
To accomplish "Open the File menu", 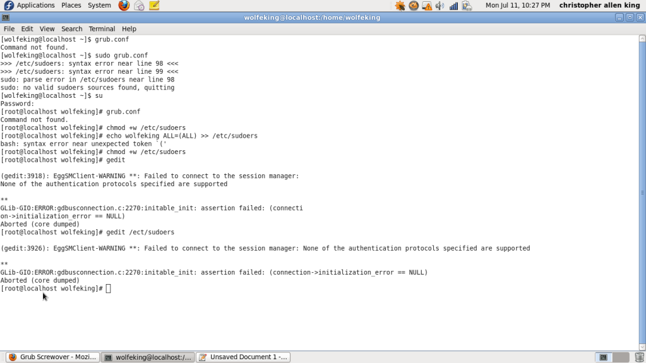I will [9, 29].
